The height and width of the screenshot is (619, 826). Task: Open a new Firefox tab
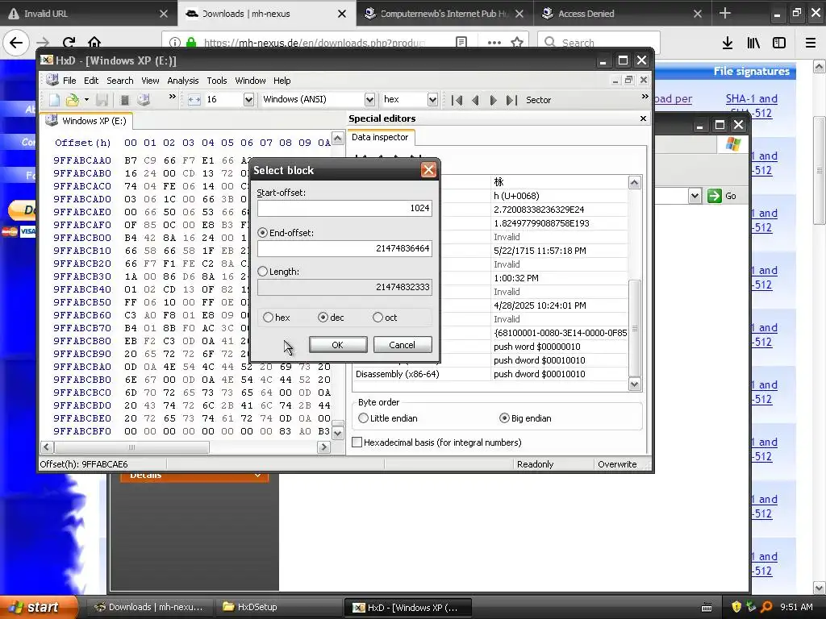point(725,13)
